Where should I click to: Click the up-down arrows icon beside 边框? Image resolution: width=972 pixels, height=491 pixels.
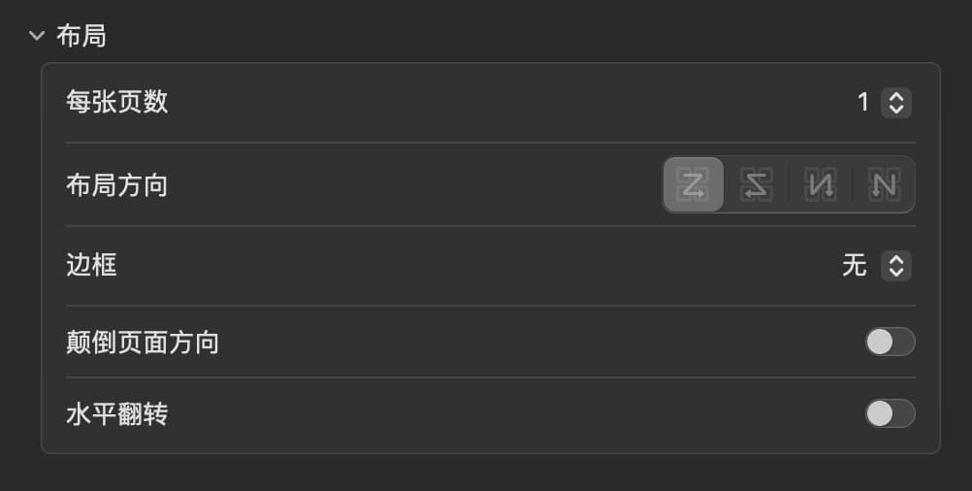click(896, 266)
